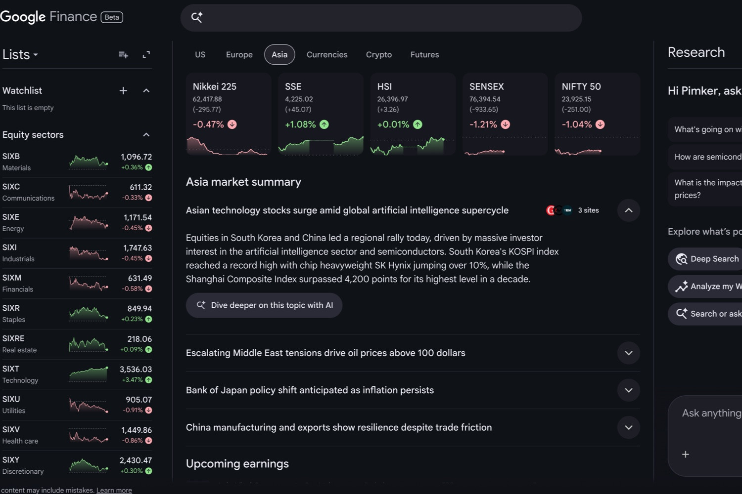Select SIXE Energy sector row
This screenshot has width=742, height=494.
[x=77, y=223]
